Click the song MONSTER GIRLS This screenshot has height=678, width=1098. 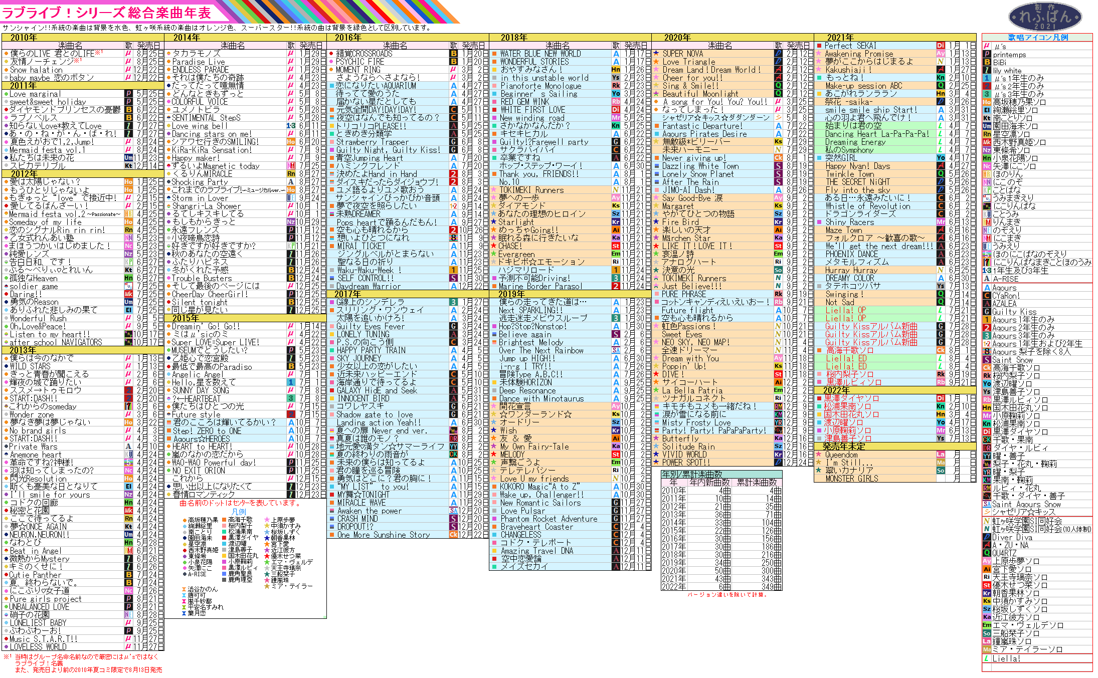tap(852, 479)
